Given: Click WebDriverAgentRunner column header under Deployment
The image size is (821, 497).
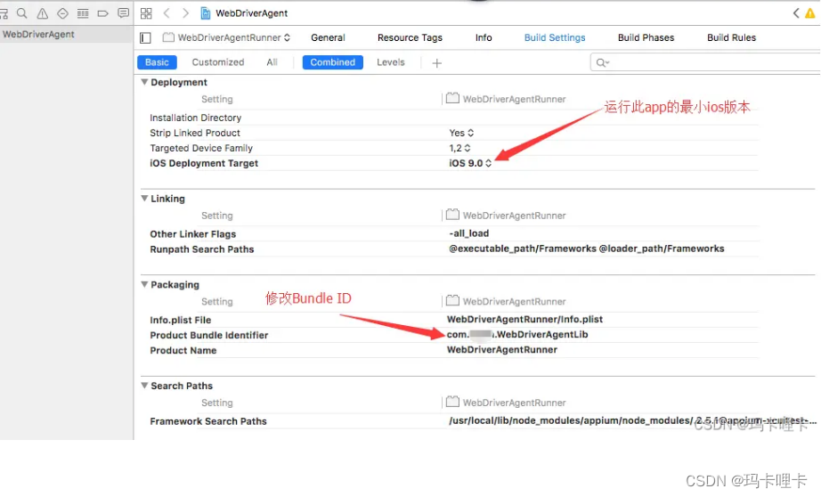Looking at the screenshot, I should [506, 99].
